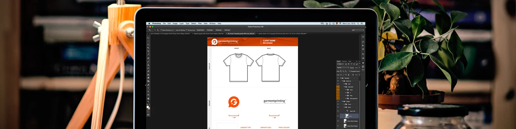Toggle Quick Mask mode icon
This screenshot has height=129, width=516.
pyautogui.click(x=148, y=112)
